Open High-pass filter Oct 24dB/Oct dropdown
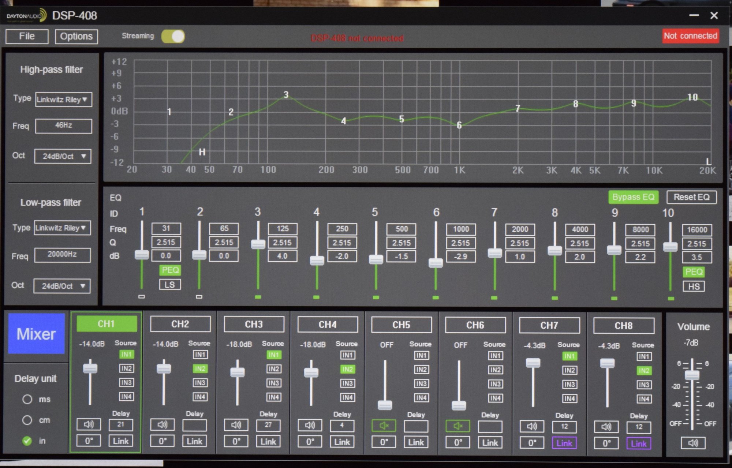The height and width of the screenshot is (468, 732). [x=63, y=156]
